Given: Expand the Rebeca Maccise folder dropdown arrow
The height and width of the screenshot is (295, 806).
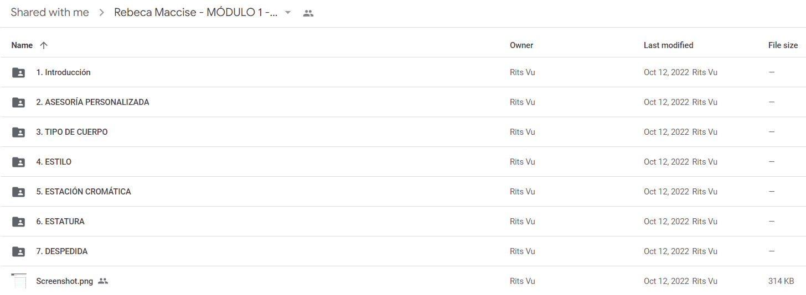Looking at the screenshot, I should [287, 13].
